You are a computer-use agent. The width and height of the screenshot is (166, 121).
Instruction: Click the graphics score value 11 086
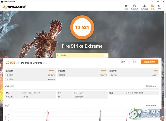coord(51,71)
